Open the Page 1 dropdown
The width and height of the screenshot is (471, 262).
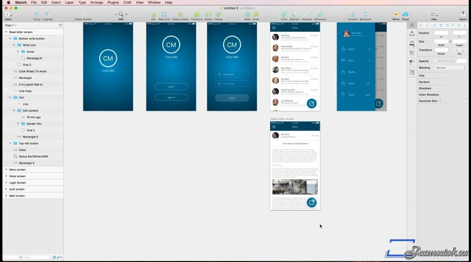pos(11,25)
